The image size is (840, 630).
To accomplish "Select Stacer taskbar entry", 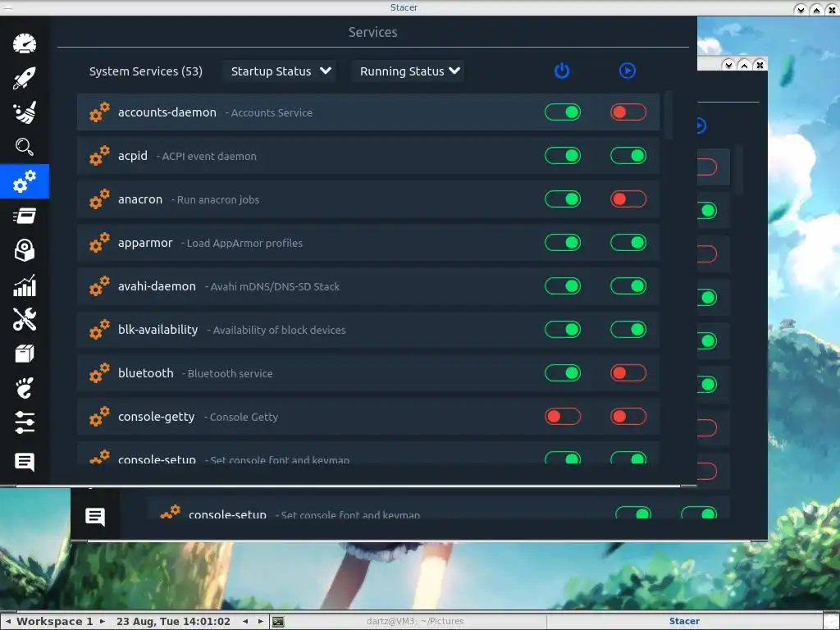I will 684,622.
